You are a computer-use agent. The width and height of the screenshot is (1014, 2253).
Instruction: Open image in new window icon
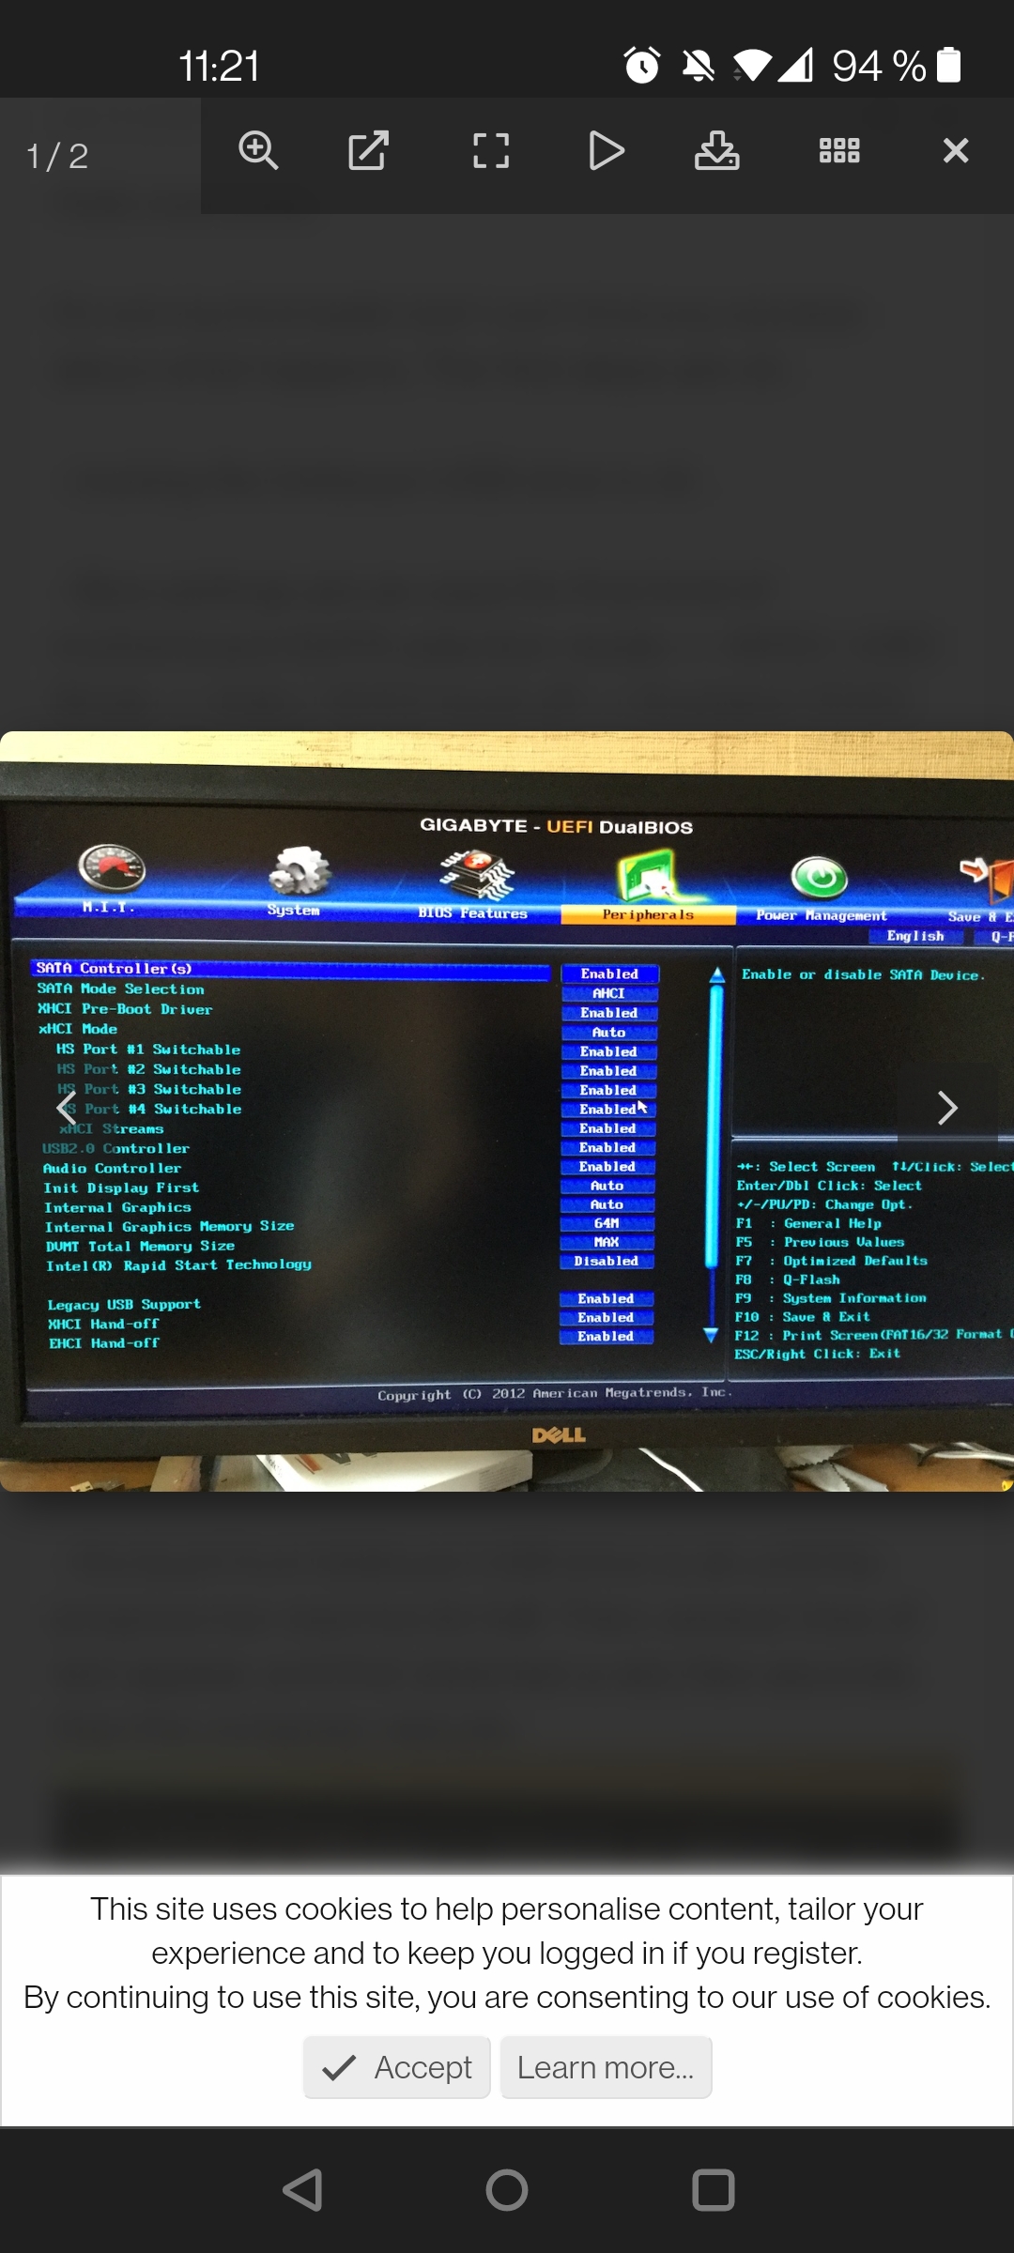click(368, 151)
